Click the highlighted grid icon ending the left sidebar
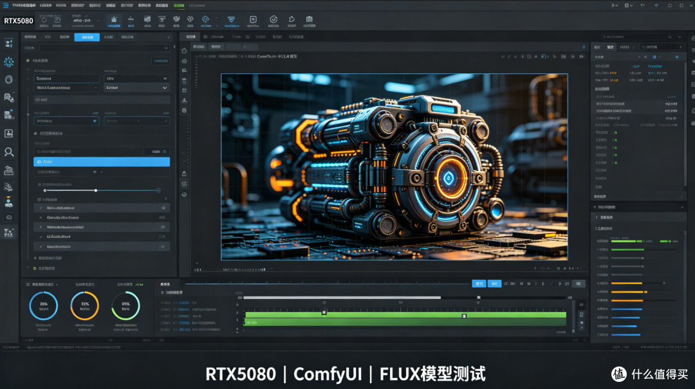Screen dimensions: 695x389 tap(8, 232)
